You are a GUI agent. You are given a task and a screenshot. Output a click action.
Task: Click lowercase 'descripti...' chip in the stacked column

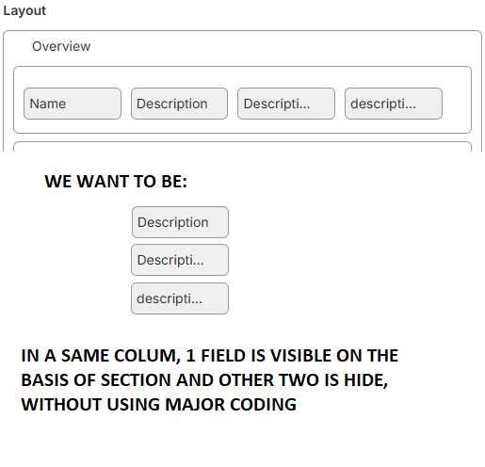[180, 298]
